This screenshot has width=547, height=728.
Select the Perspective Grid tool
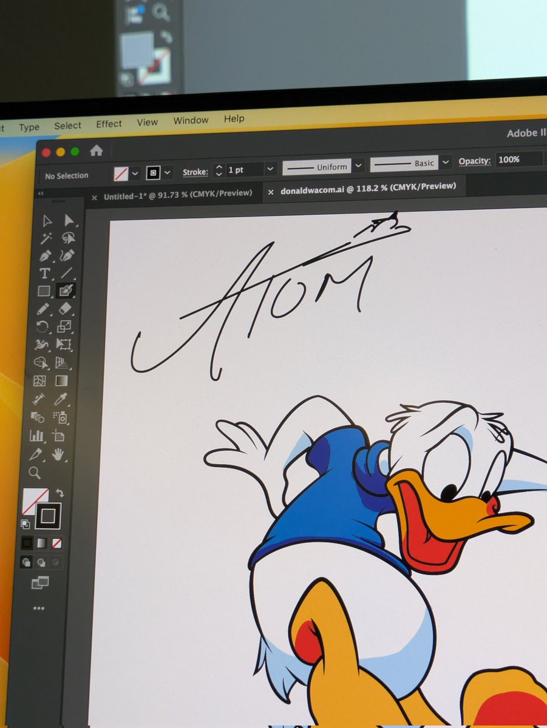coord(63,363)
